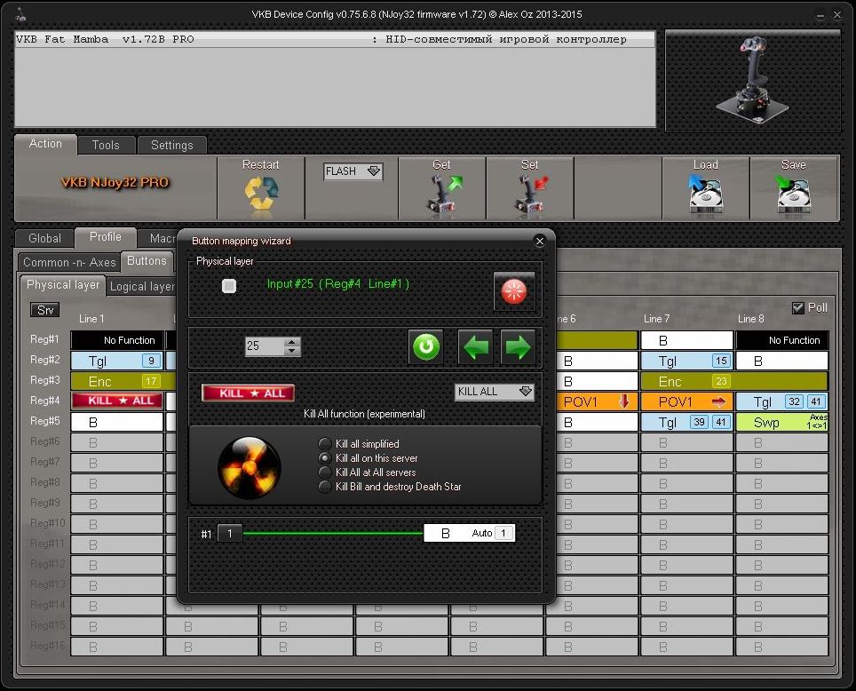Viewport: 856px width, 691px height.
Task: Increase input number with spinner up arrow
Action: (292, 342)
